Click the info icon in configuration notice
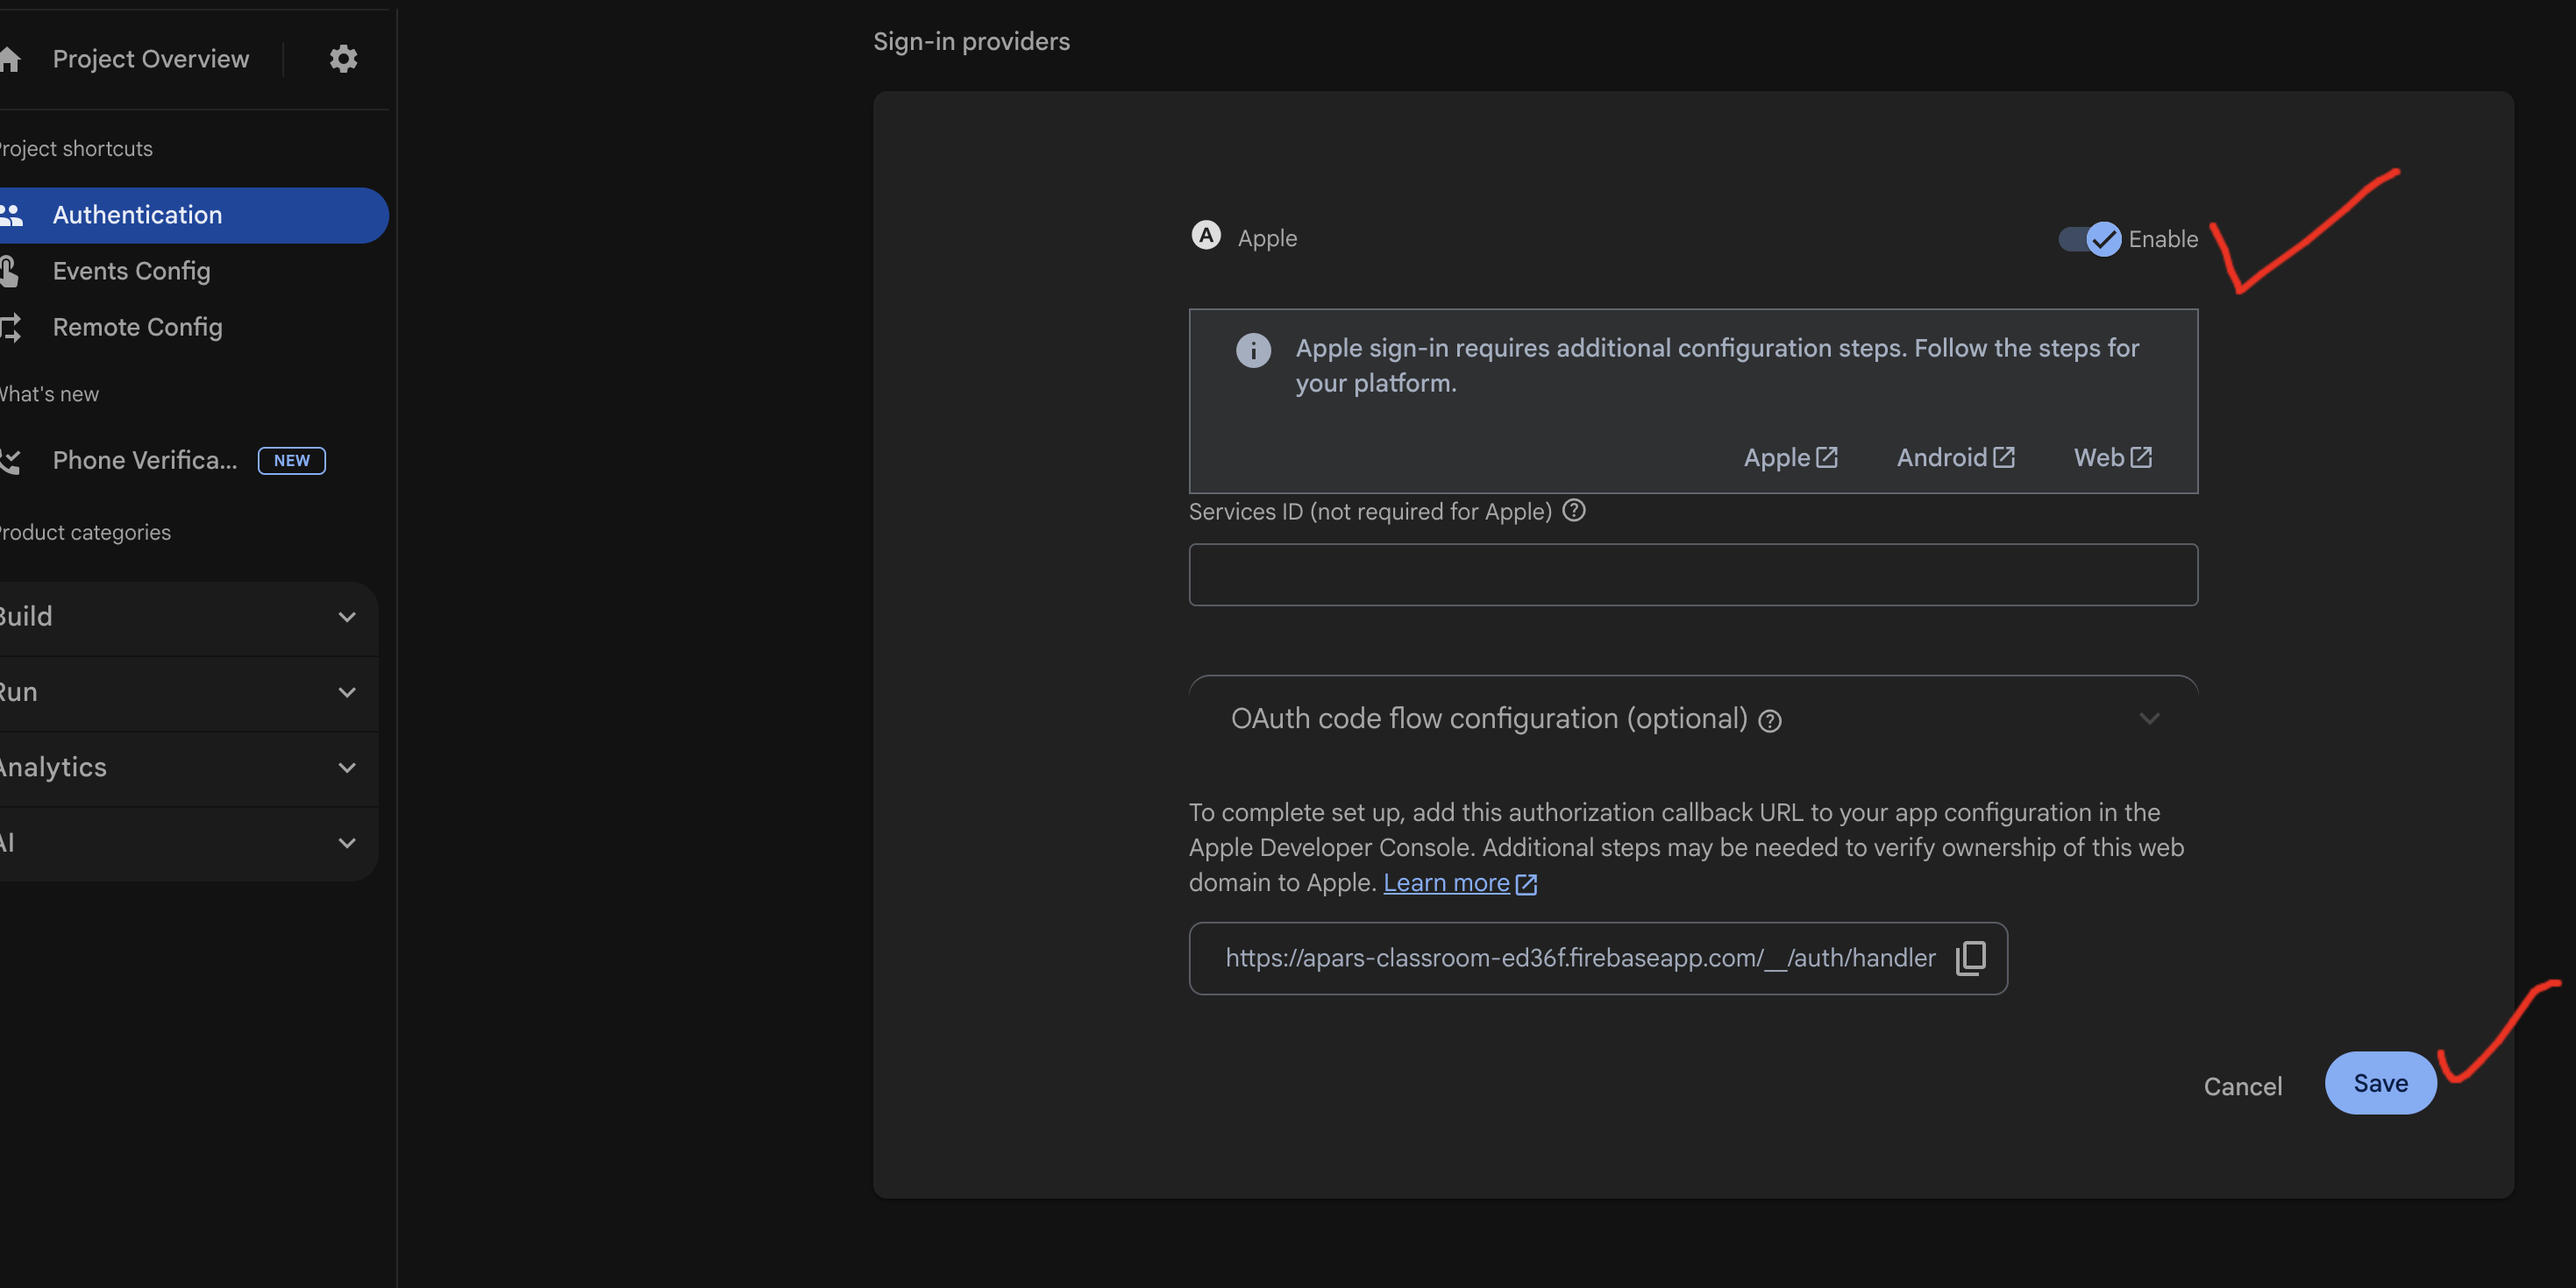 click(1253, 350)
